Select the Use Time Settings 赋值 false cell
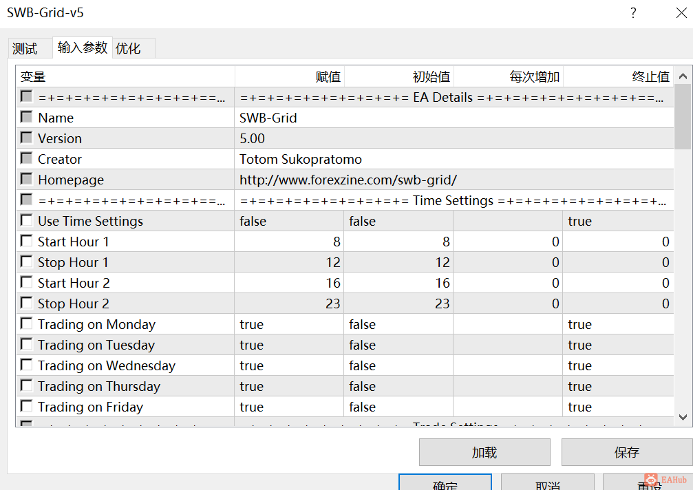693x490 pixels. tap(289, 221)
